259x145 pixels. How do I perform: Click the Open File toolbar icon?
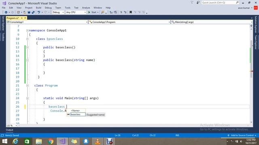coord(25,12)
